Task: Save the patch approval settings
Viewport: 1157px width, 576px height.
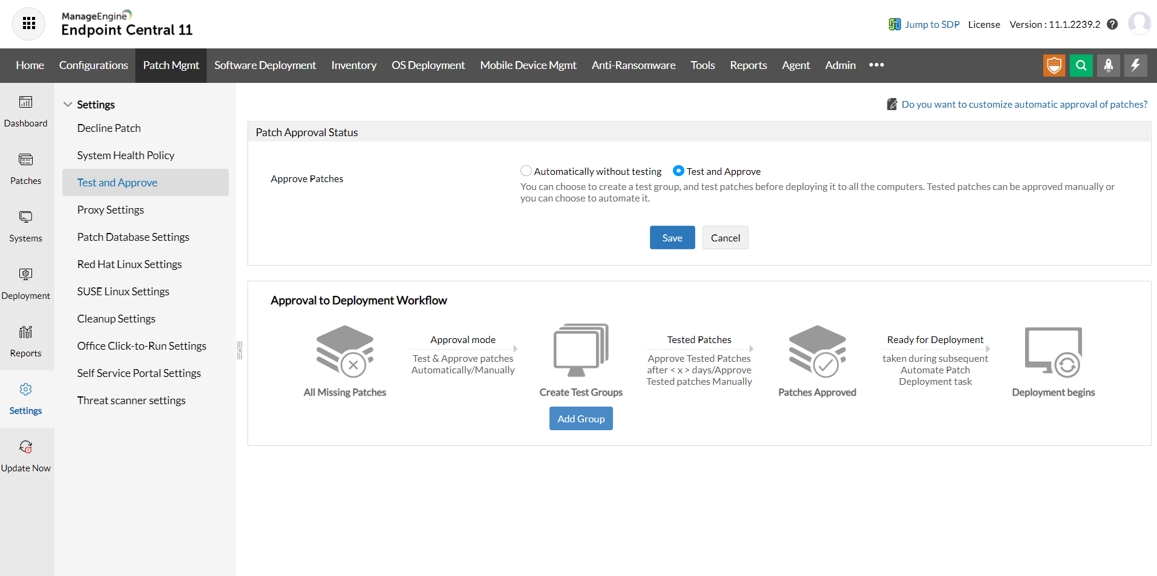Action: click(x=672, y=238)
